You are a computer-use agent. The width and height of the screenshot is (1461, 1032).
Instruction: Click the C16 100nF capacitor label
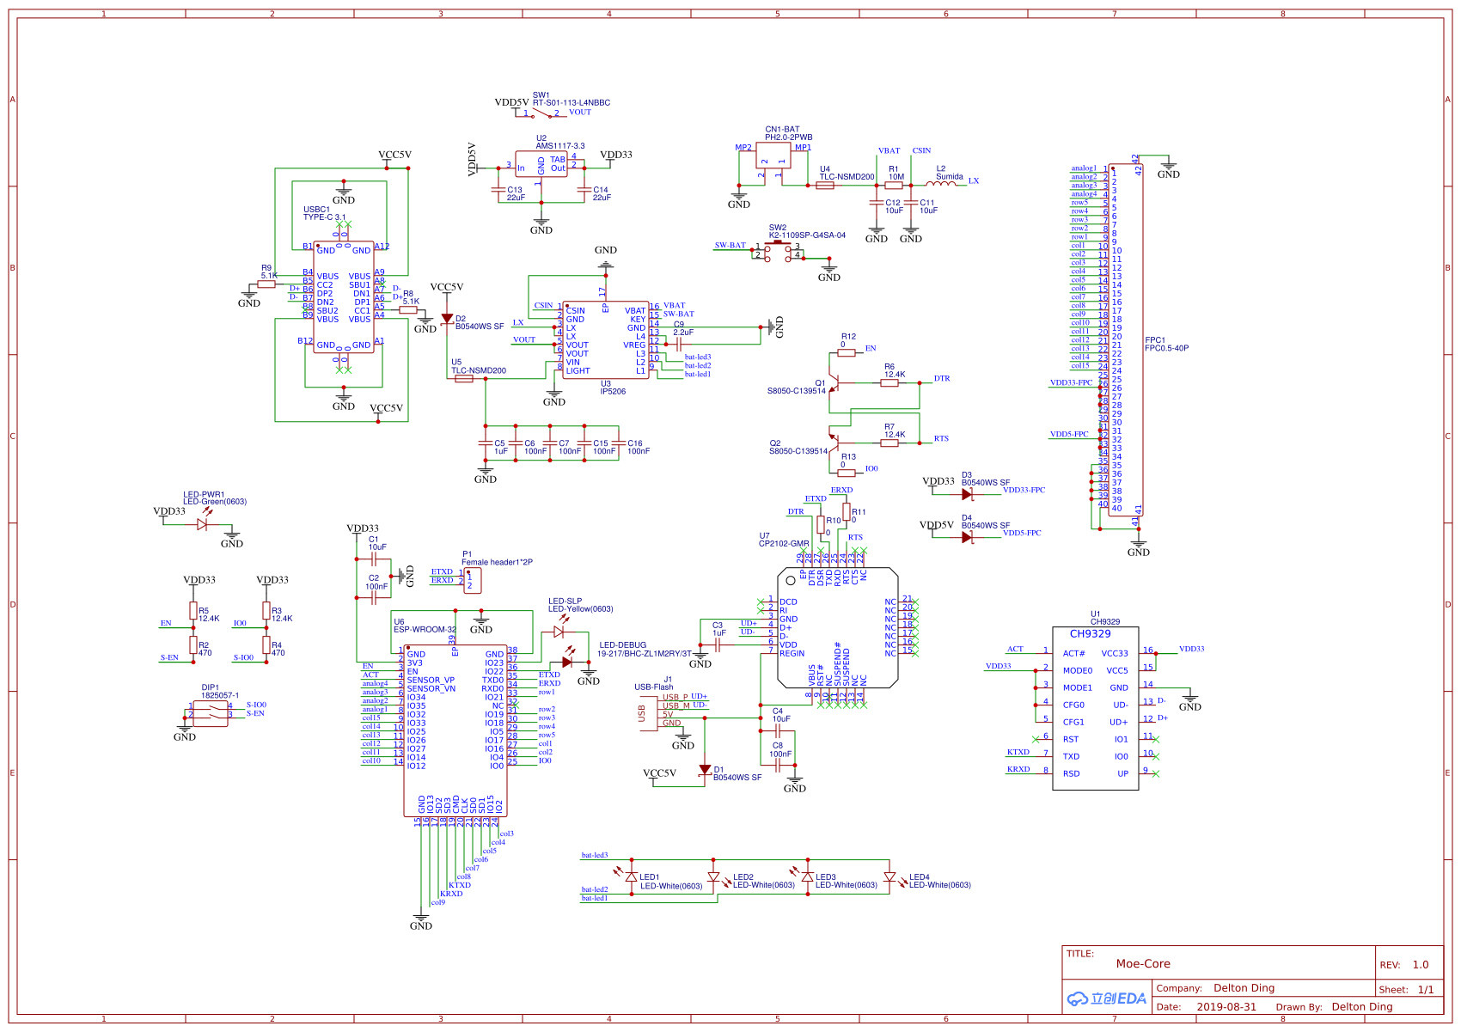638,448
